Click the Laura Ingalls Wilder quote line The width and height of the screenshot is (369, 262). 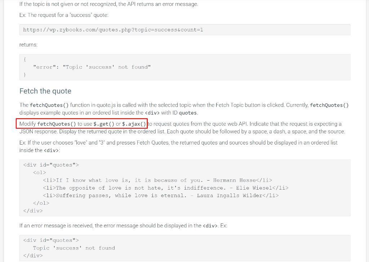161,195
